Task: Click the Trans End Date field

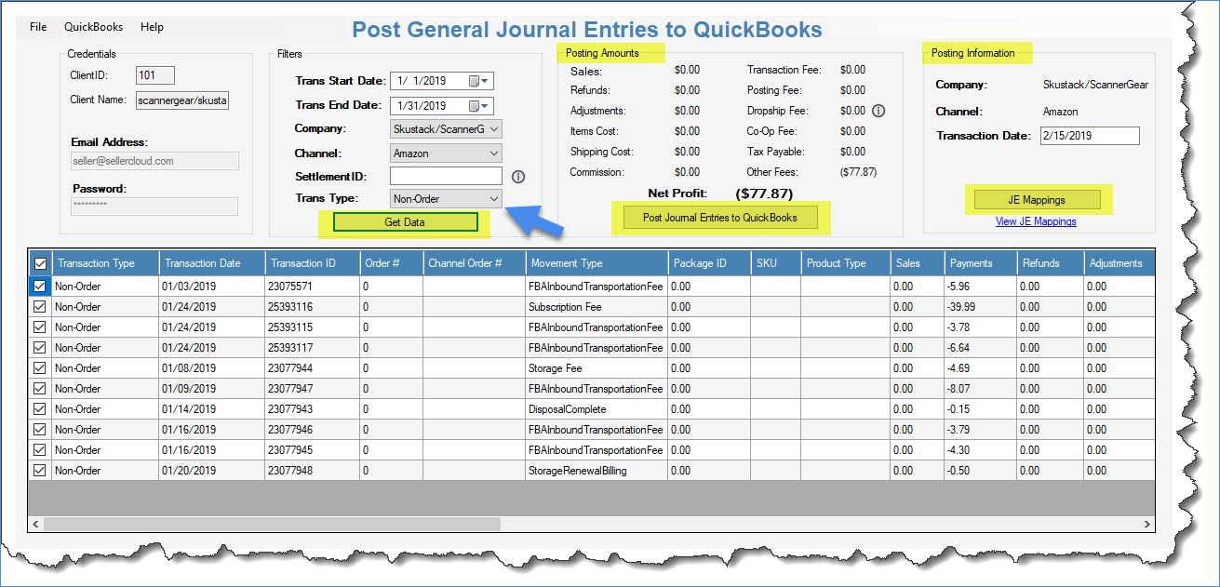Action: [442, 106]
